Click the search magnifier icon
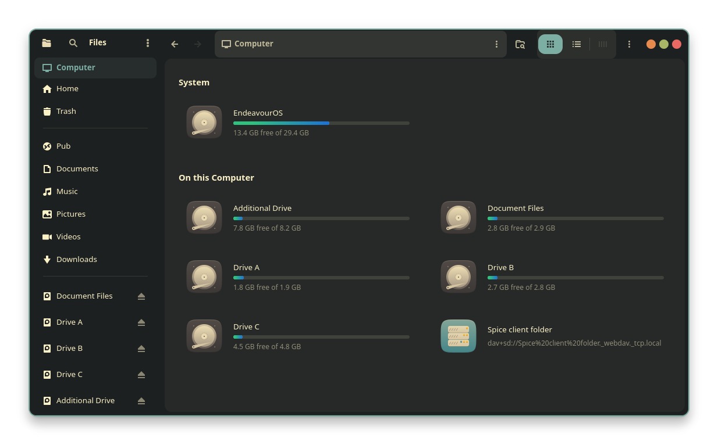Image resolution: width=718 pixels, height=445 pixels. (x=73, y=43)
